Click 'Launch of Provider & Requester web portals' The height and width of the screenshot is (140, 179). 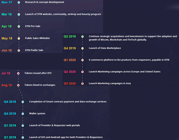click(x=55, y=125)
